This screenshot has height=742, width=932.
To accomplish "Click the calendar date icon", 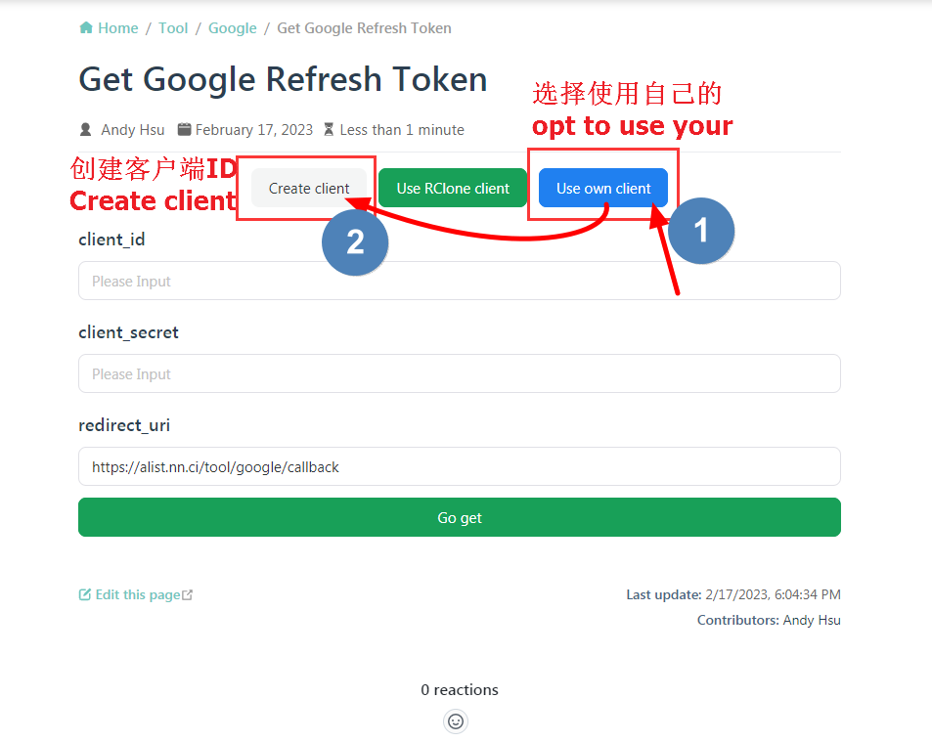I will [184, 129].
